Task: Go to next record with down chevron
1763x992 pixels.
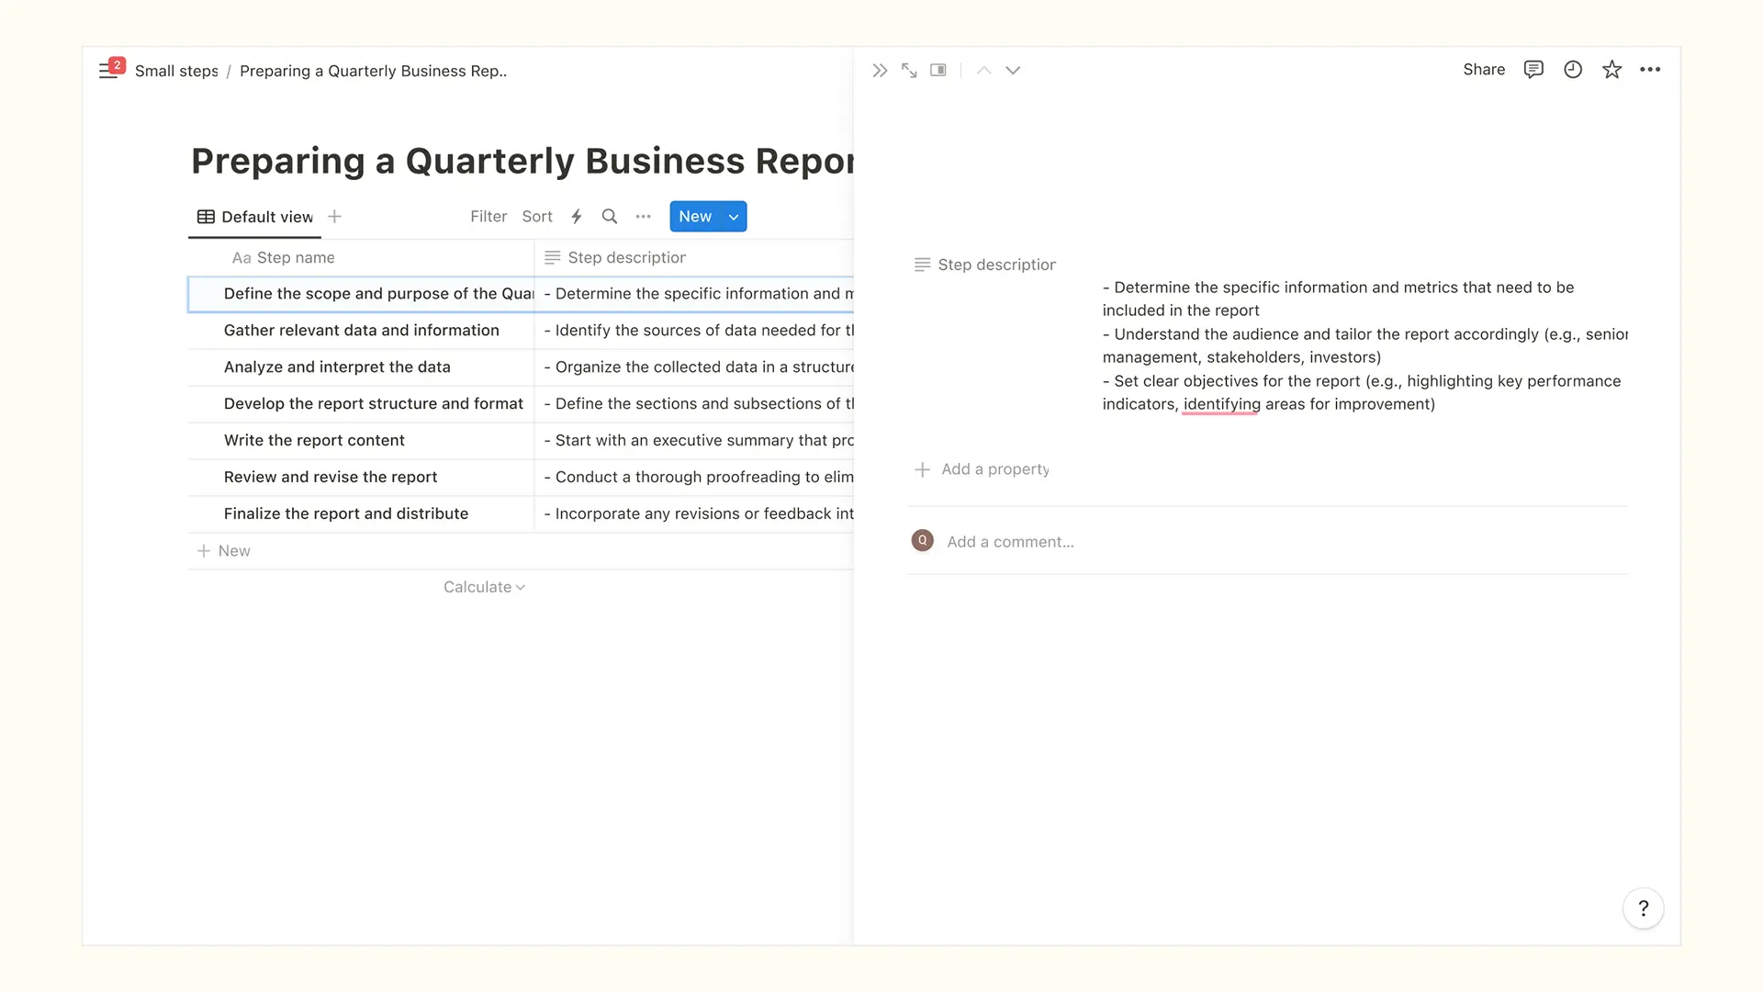Action: pyautogui.click(x=1013, y=70)
